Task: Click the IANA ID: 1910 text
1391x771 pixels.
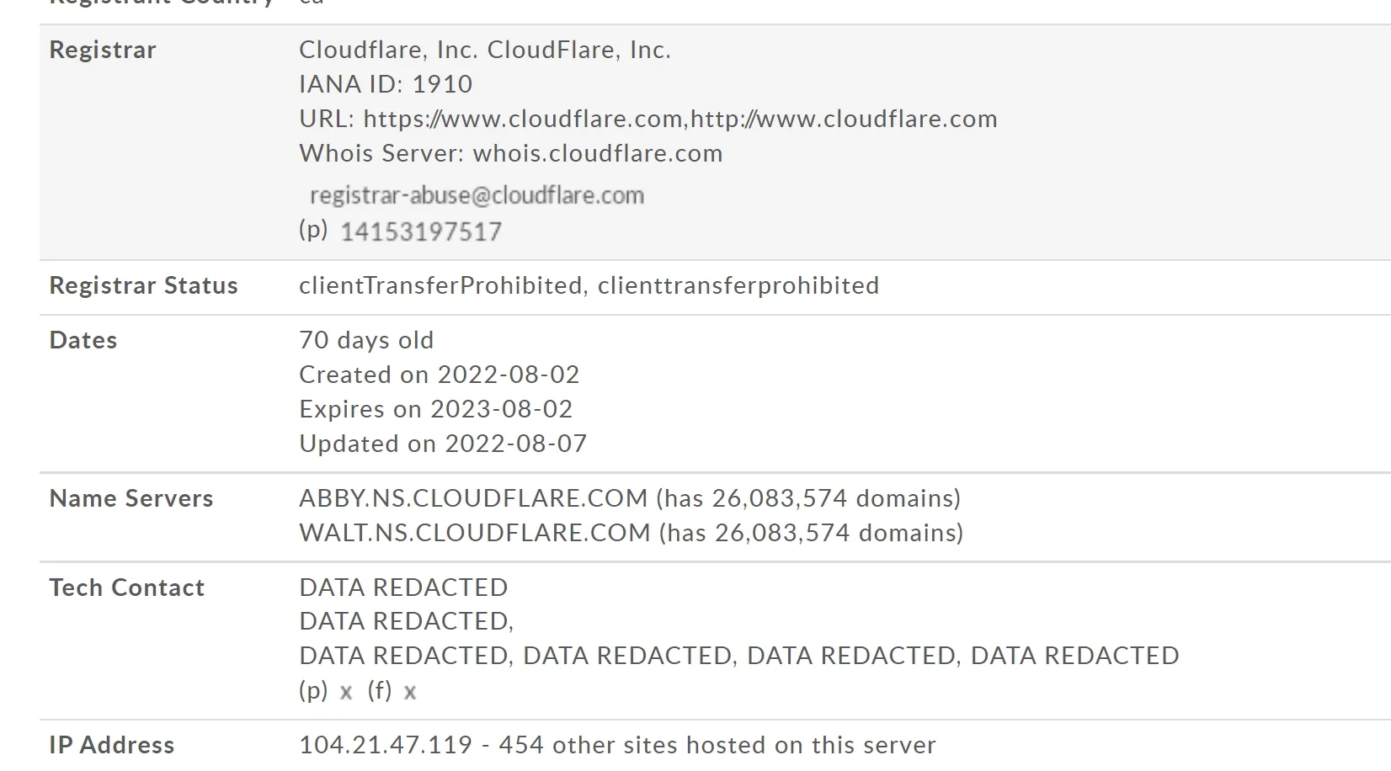Action: click(386, 84)
